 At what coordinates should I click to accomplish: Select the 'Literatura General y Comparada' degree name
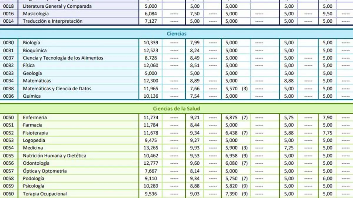click(x=57, y=6)
